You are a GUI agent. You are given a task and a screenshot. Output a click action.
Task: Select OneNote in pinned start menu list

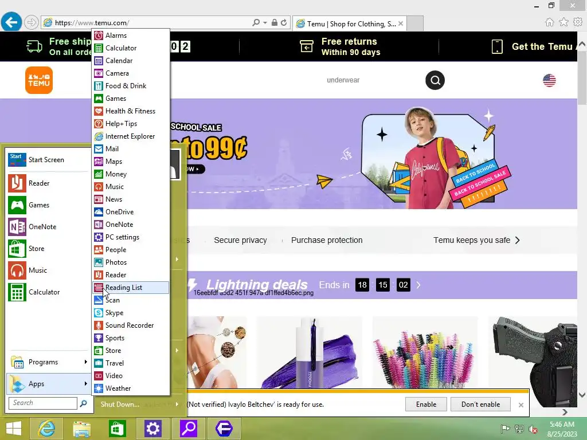tap(48, 227)
